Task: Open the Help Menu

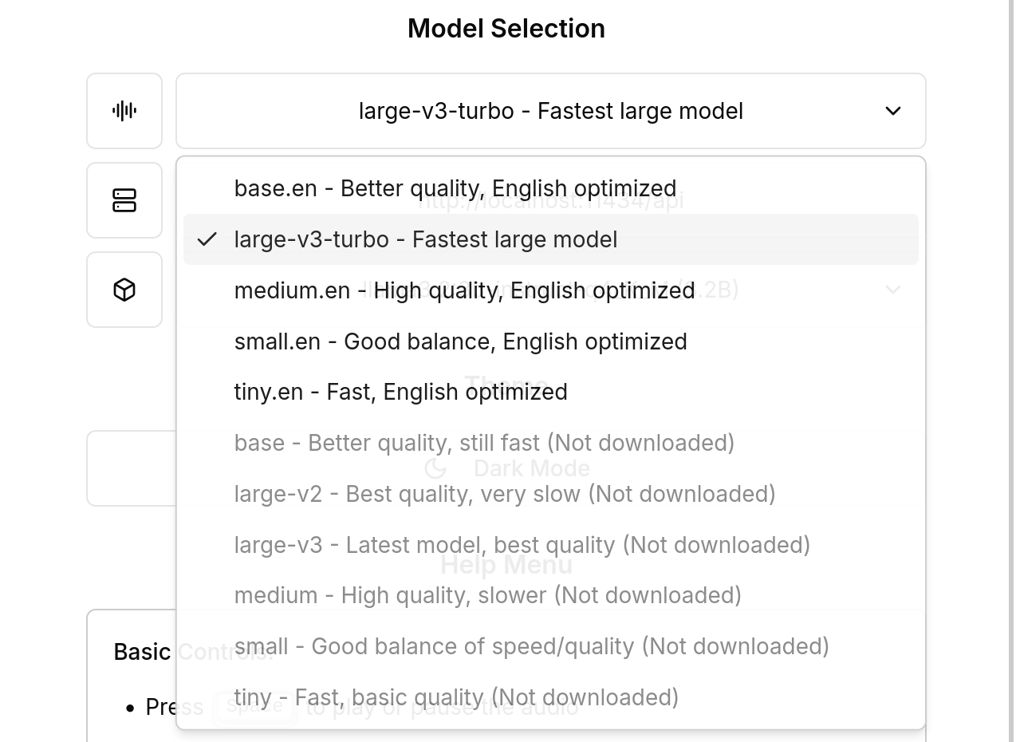Action: tap(506, 564)
